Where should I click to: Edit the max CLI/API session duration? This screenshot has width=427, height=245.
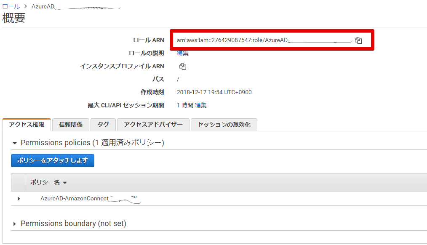(x=201, y=105)
